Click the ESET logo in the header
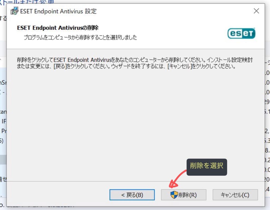Viewport: 270px width, 210px height. (241, 33)
